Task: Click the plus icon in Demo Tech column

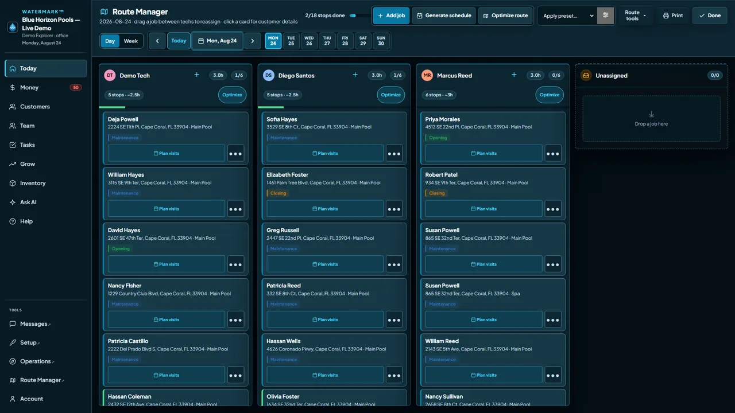Action: pos(197,75)
